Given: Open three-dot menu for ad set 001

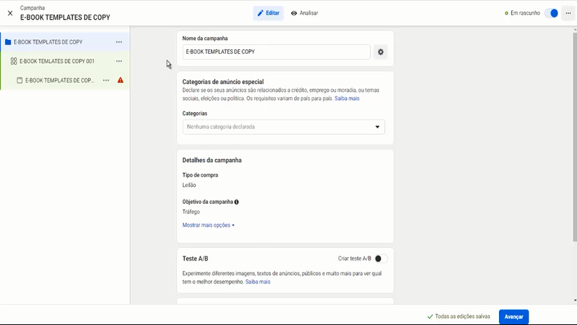Looking at the screenshot, I should tap(119, 61).
